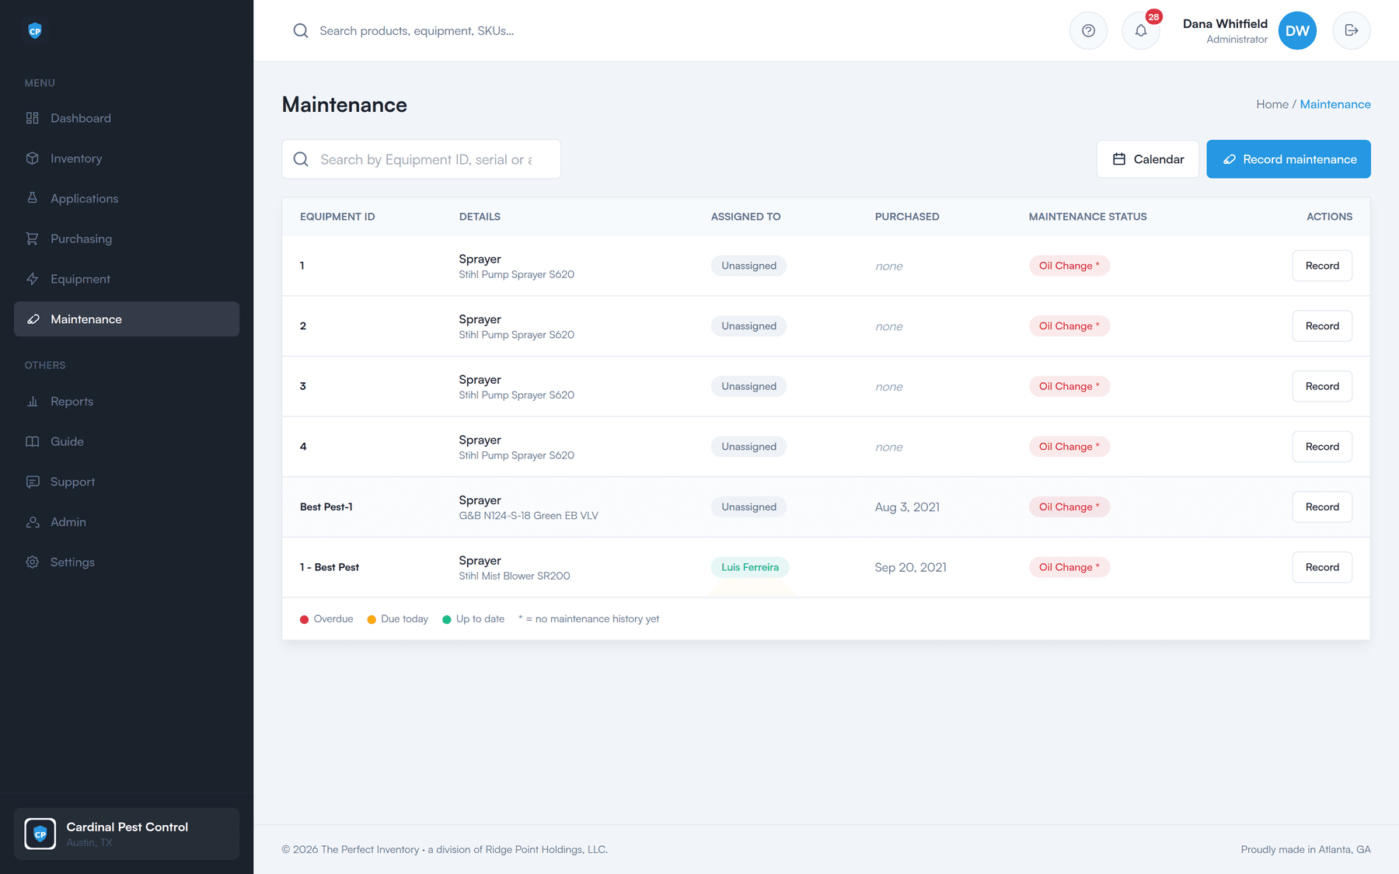Click the DW user avatar
The image size is (1399, 874).
click(x=1297, y=31)
